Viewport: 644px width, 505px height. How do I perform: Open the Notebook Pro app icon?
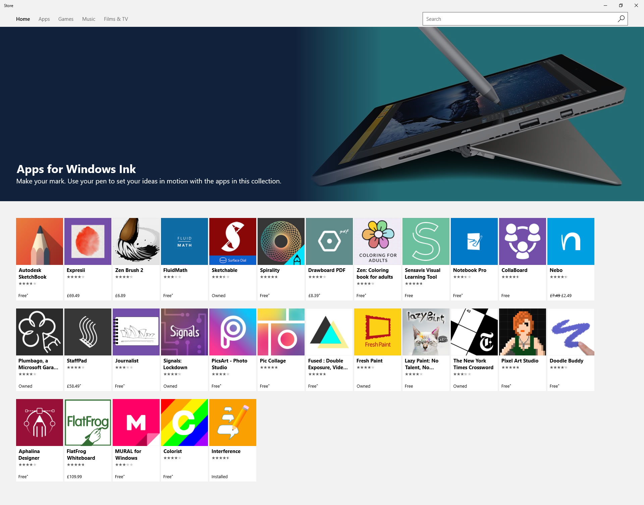pos(474,241)
